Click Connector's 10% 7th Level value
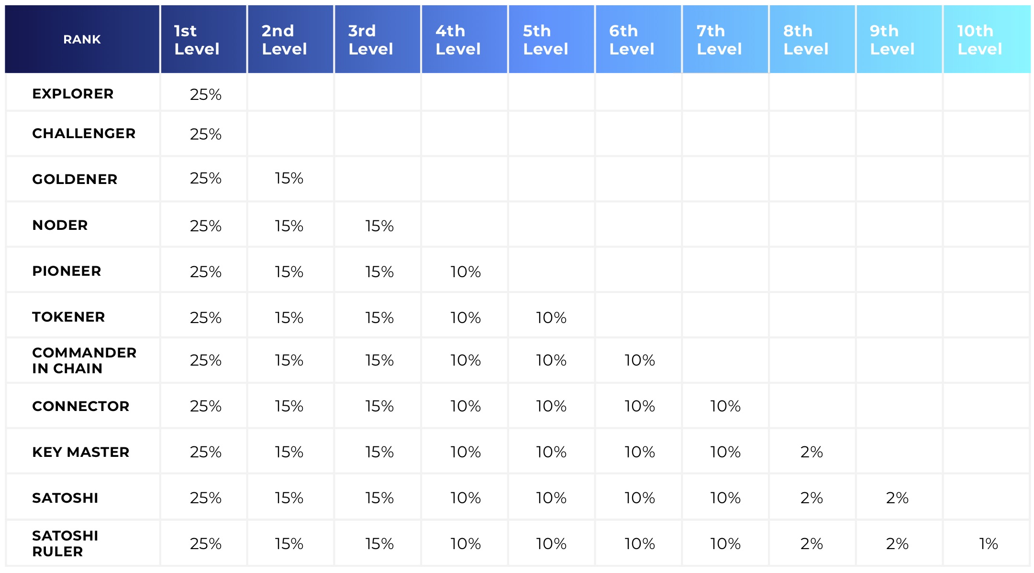1034x573 pixels. [x=725, y=406]
